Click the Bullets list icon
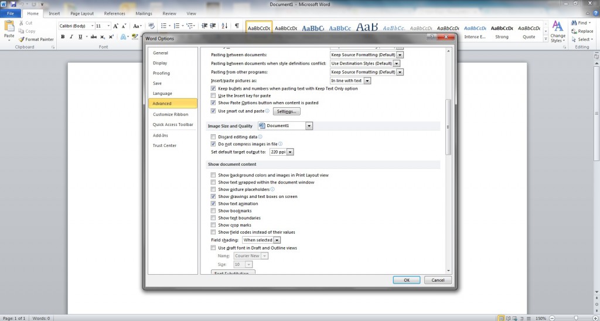 point(163,26)
